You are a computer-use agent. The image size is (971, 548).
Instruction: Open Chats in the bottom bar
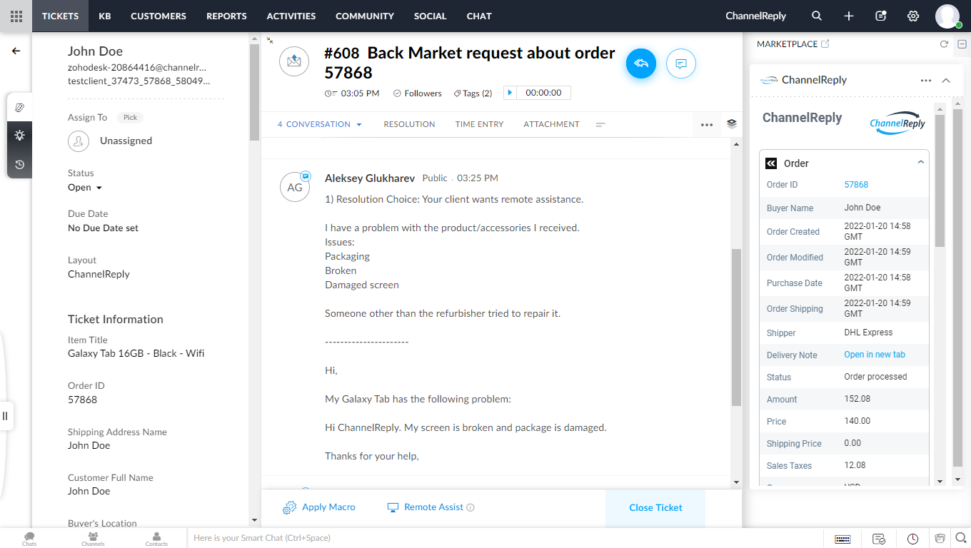29,539
